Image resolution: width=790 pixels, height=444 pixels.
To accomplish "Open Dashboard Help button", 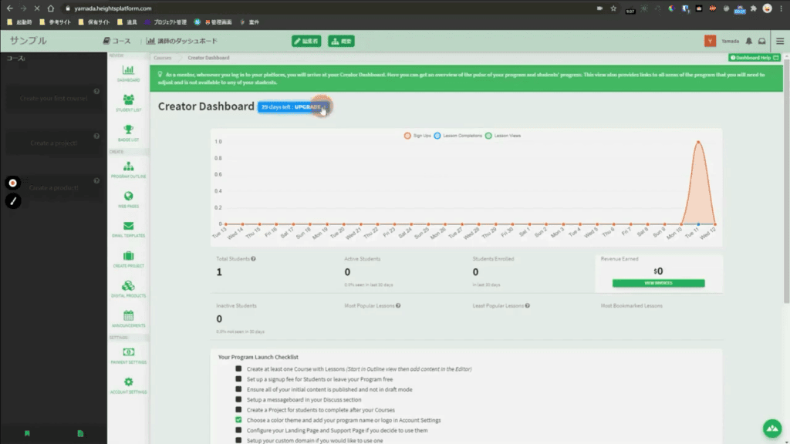I will [x=755, y=58].
